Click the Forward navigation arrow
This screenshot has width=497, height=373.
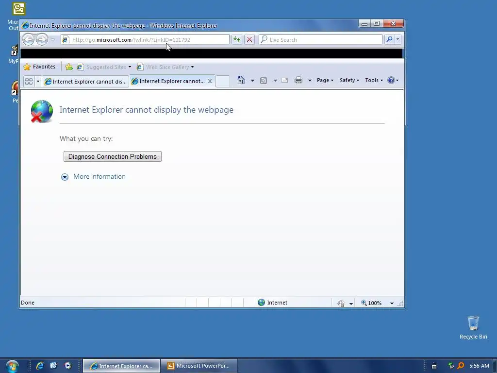click(42, 39)
